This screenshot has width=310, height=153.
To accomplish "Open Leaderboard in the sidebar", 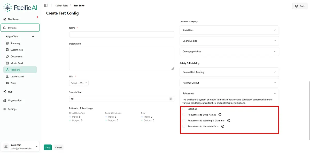I will pyautogui.click(x=17, y=77).
